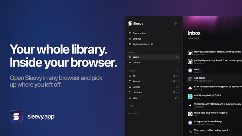242x136 pixels.
Task: Open paulsp94/omacosy inbox item
Action: click(214, 62)
